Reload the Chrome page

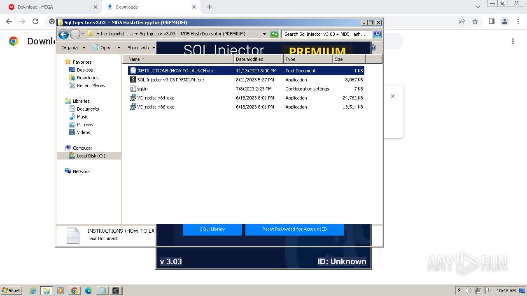[x=35, y=21]
